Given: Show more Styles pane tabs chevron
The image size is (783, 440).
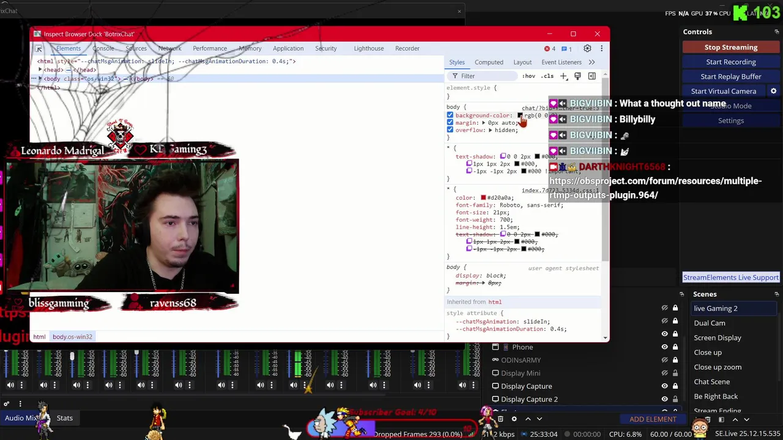Looking at the screenshot, I should point(592,62).
